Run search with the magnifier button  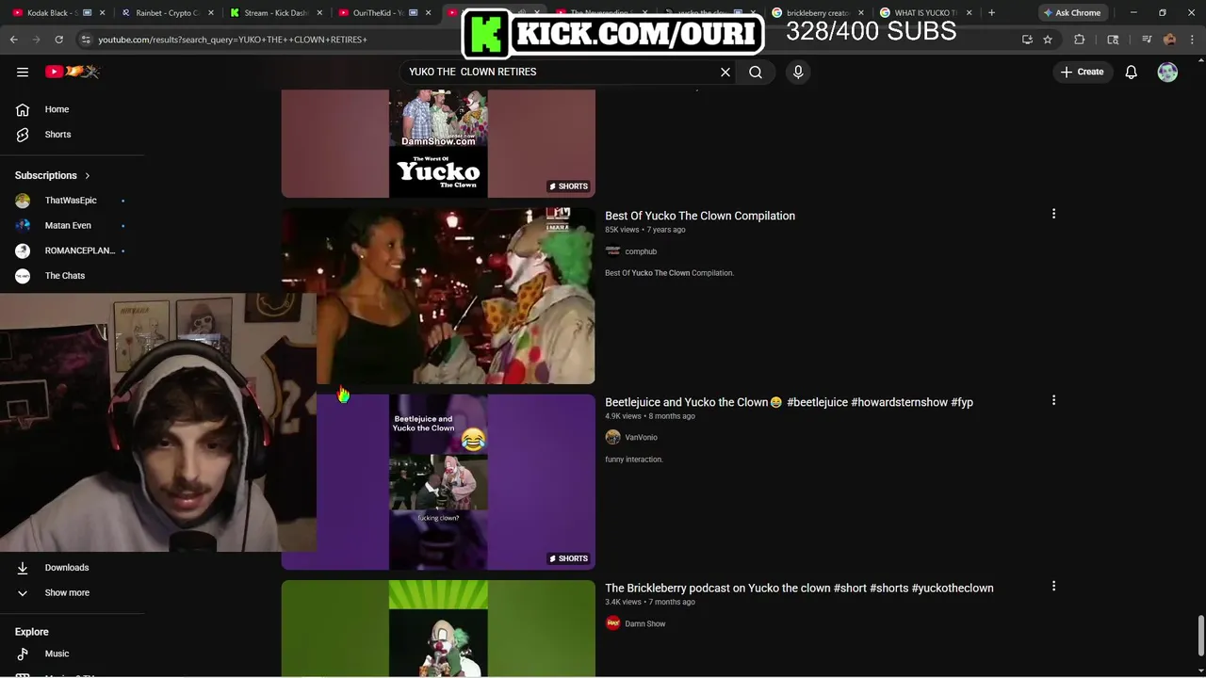click(x=756, y=72)
